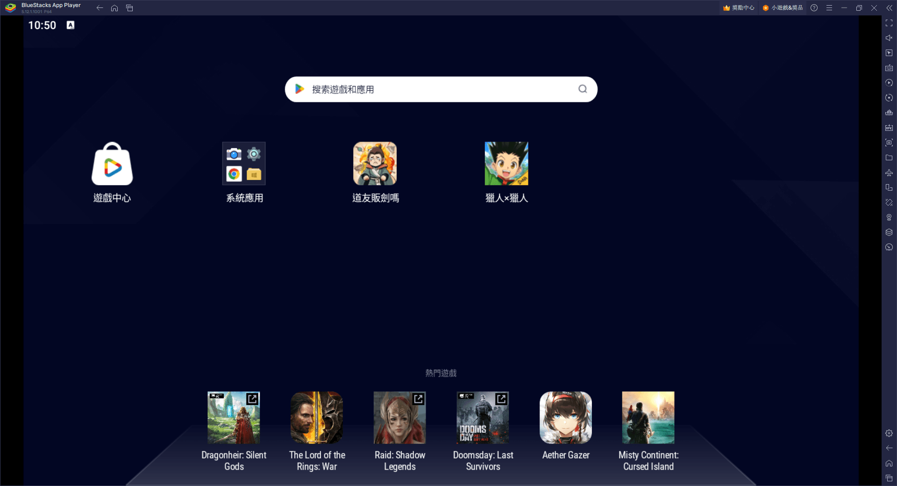Click the search field 搜索遊戲和應用
Viewport: 897px width, 486px height.
coord(441,89)
